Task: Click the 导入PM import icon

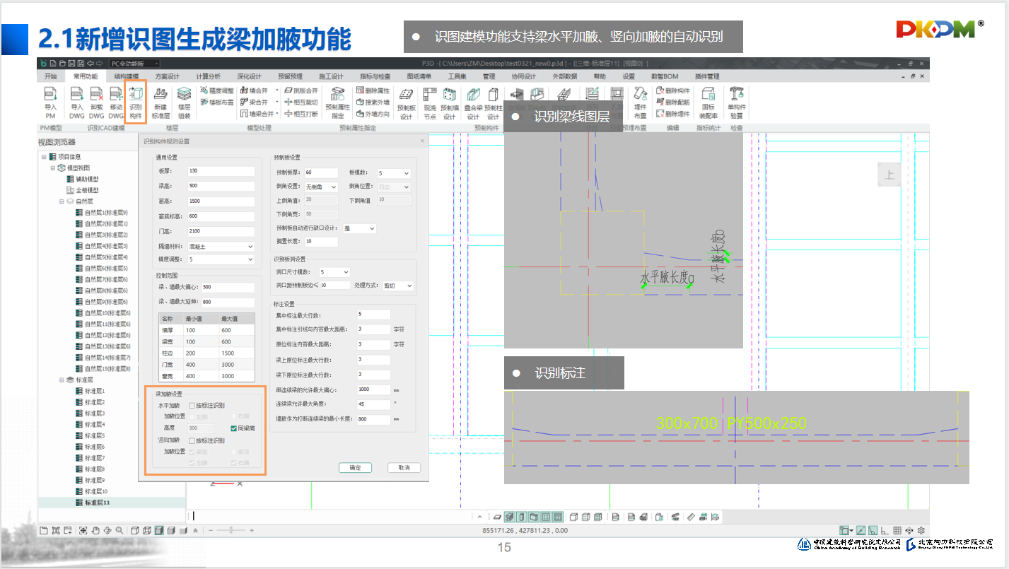Action: [x=50, y=102]
